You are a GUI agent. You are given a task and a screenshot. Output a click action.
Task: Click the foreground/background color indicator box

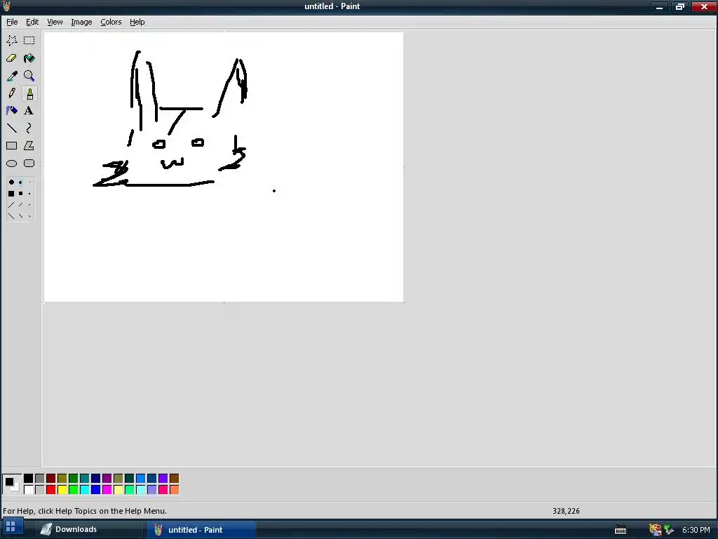click(x=12, y=484)
